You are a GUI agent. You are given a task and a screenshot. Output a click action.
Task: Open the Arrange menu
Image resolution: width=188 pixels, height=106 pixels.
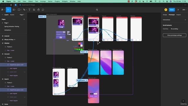43,1
